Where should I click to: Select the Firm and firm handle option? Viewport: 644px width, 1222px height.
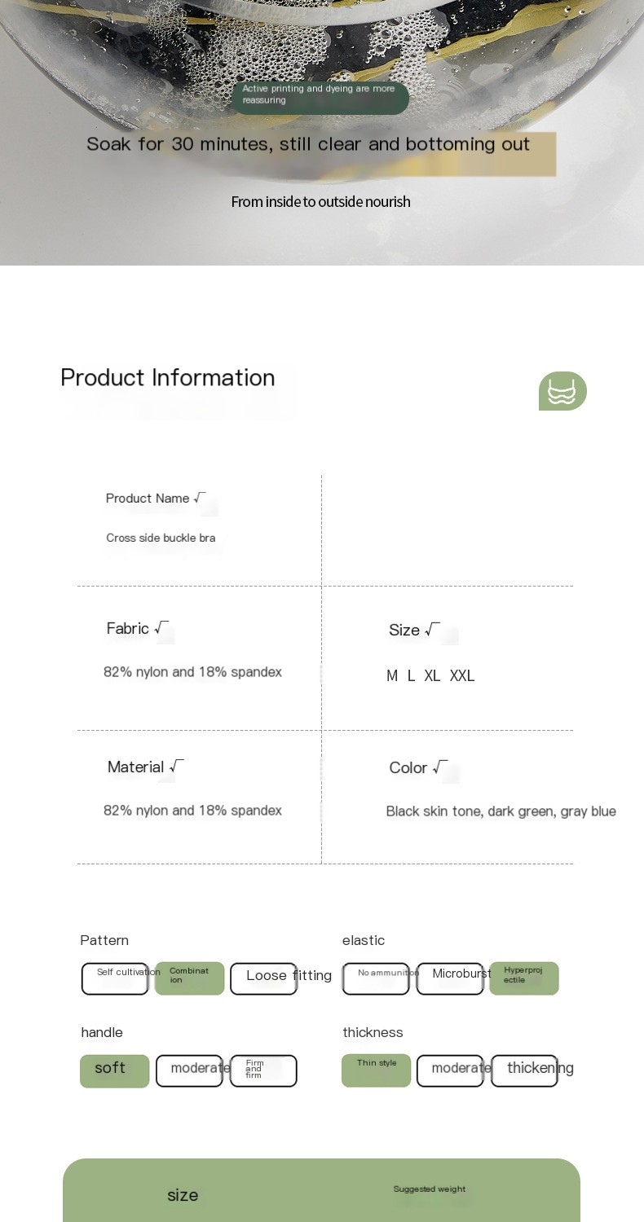tap(263, 1070)
